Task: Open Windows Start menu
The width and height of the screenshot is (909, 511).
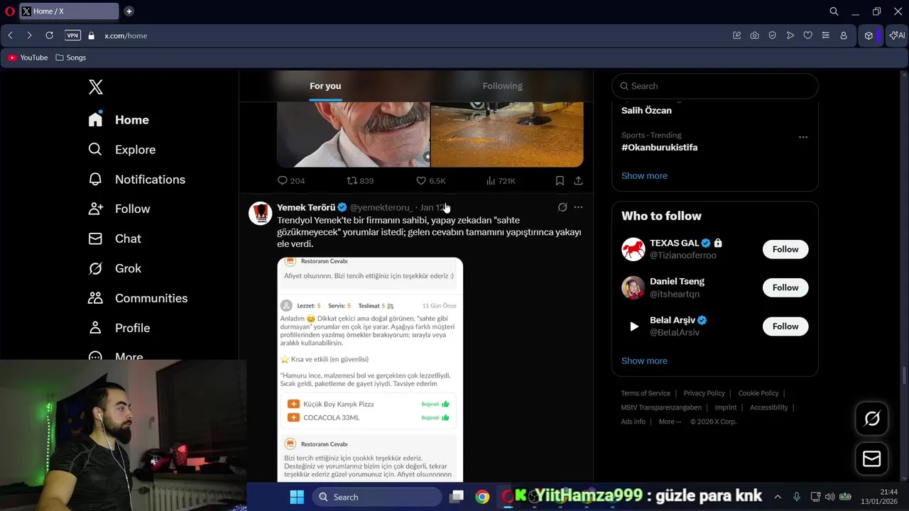Action: (x=297, y=497)
